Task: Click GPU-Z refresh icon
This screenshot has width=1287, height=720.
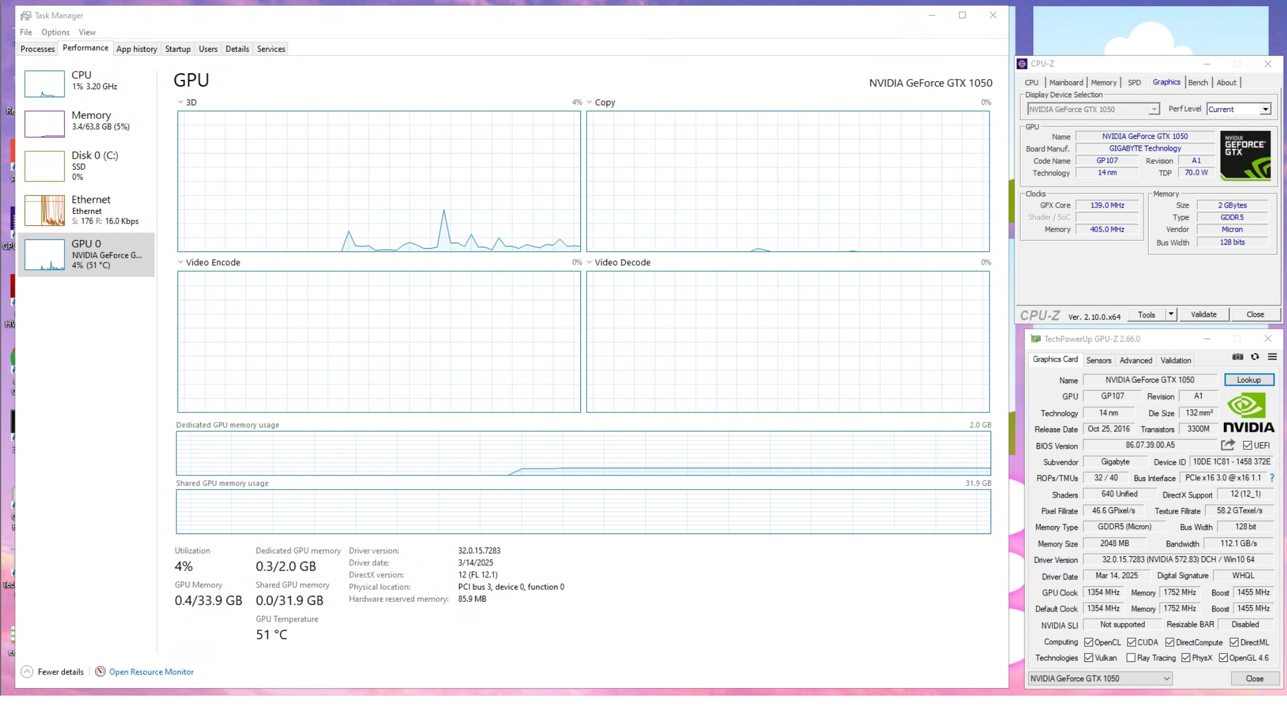Action: coord(1255,357)
